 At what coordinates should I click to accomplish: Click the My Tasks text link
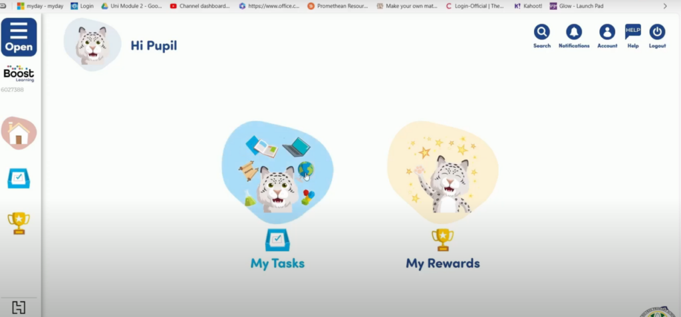click(x=277, y=264)
